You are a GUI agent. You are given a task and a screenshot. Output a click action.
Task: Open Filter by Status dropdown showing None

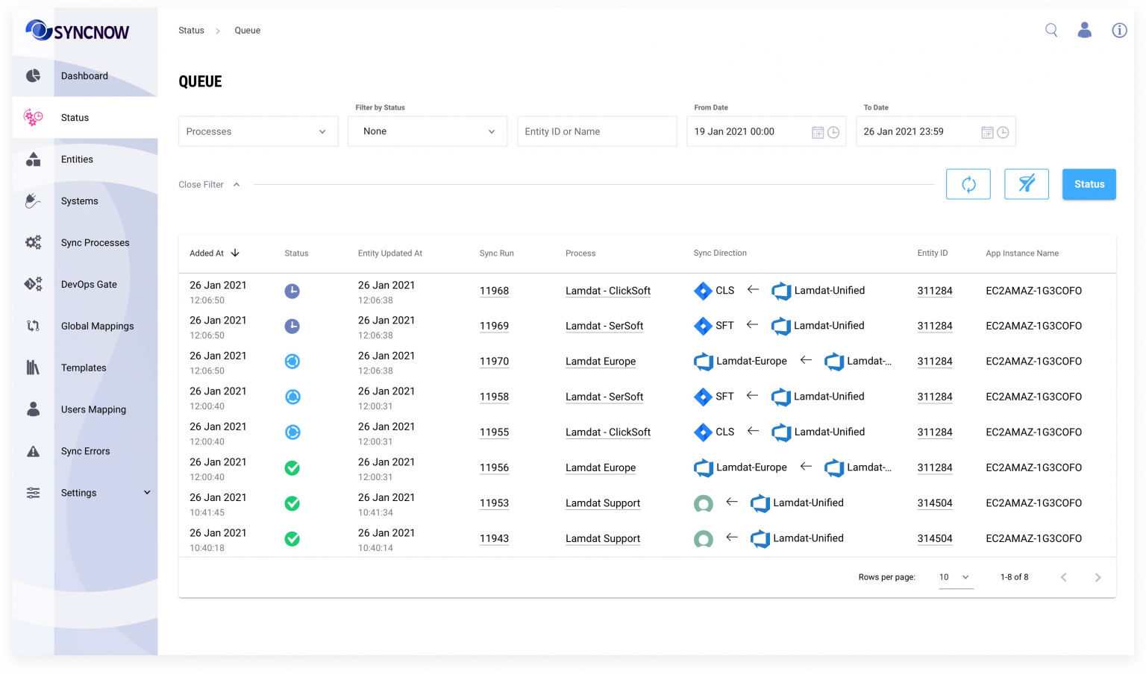[428, 131]
